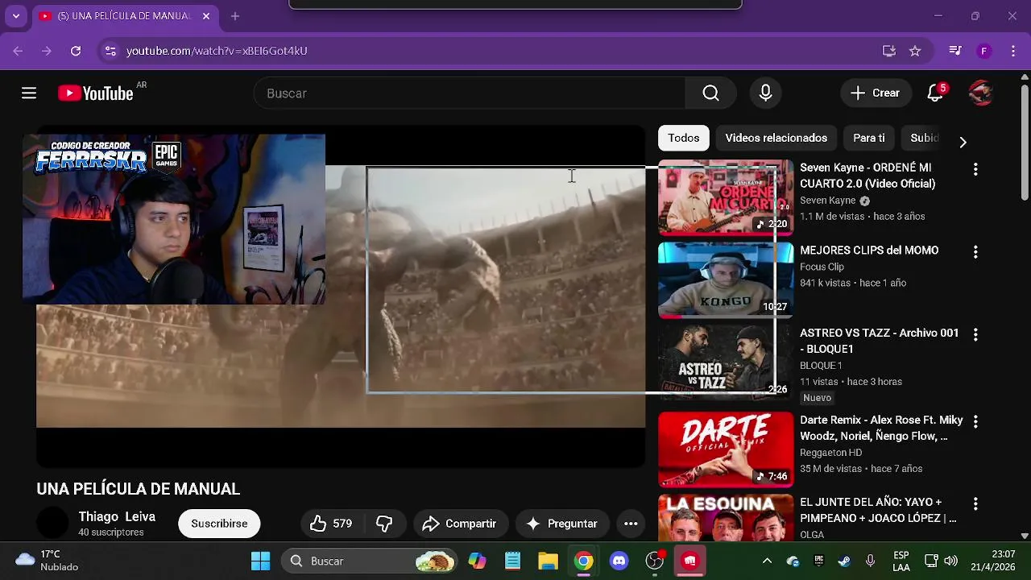Bookmark this page with star icon
Screen dimensions: 1031x580
coord(915,51)
